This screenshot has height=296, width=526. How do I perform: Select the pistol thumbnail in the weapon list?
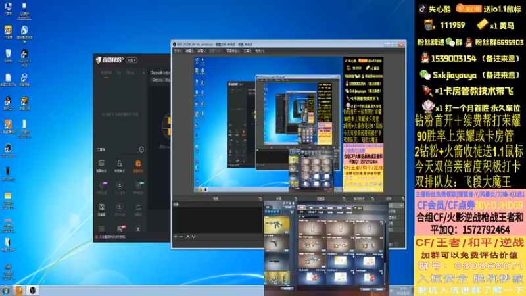tap(277, 243)
